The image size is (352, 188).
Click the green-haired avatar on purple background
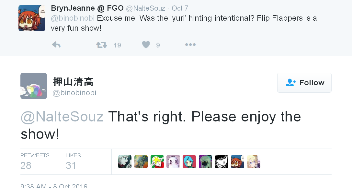tap(205, 162)
